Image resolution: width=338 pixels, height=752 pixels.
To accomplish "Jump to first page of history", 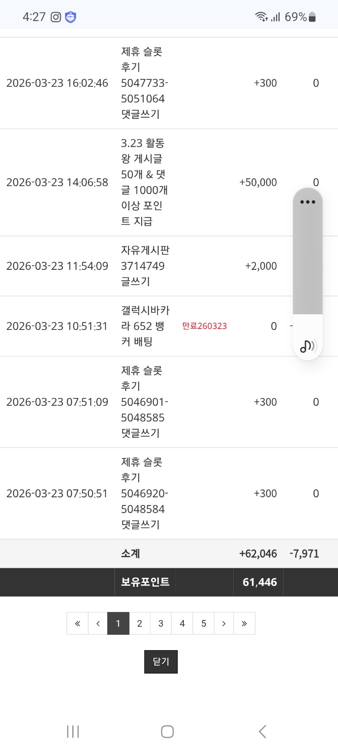I will point(77,623).
